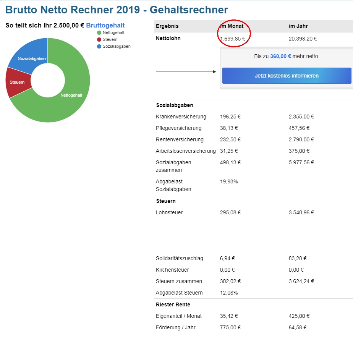Click the Nettogehalt legend text label

(x=113, y=33)
